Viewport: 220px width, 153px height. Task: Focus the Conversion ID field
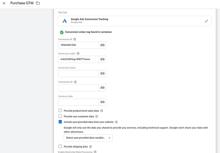(78, 45)
